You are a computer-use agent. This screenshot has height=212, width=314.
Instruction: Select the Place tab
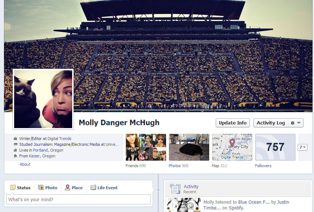(74, 188)
